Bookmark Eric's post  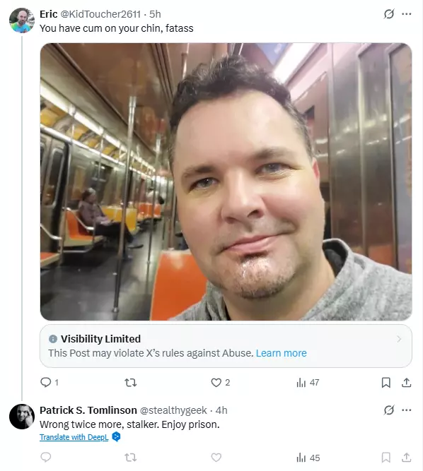(386, 383)
